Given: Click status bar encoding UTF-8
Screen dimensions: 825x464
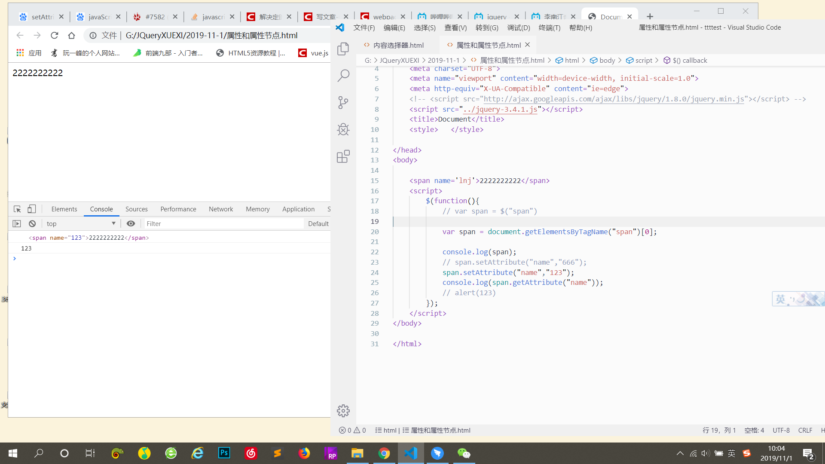Looking at the screenshot, I should (781, 430).
